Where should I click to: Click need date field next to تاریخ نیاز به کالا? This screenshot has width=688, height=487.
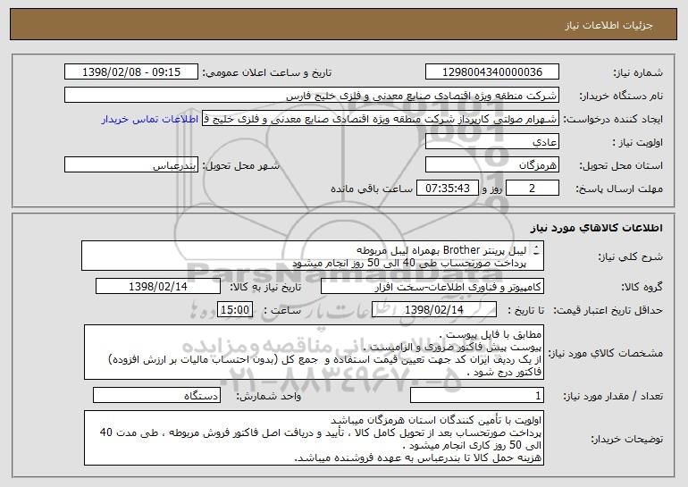point(158,286)
